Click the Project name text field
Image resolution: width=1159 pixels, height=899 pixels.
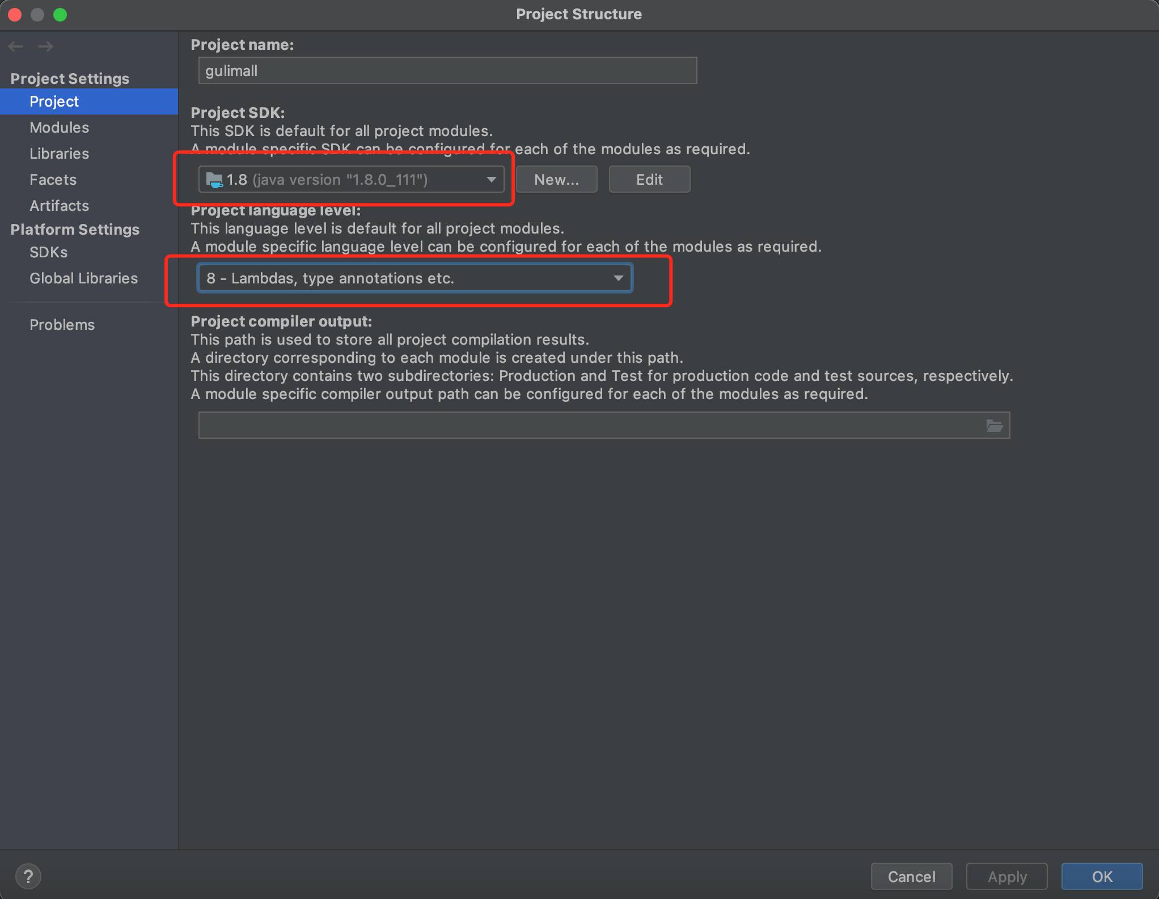pos(447,71)
